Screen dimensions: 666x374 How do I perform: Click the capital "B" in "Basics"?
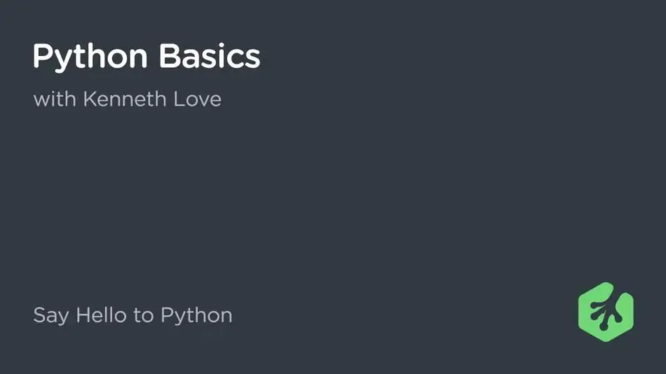pos(170,55)
